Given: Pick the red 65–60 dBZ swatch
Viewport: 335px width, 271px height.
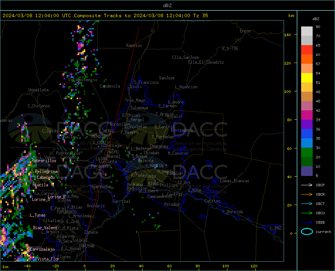Looking at the screenshot, I should pyautogui.click(x=307, y=50).
